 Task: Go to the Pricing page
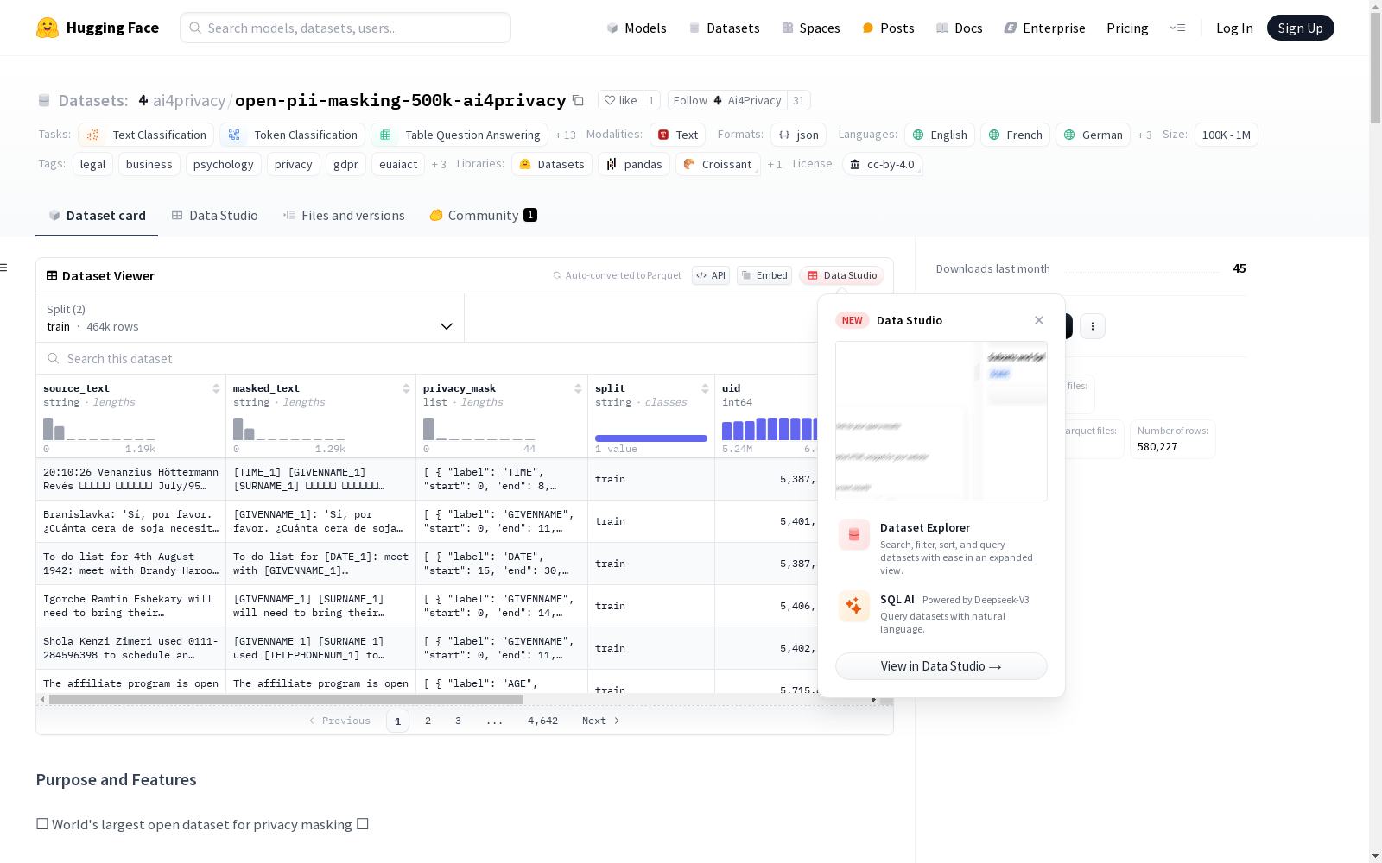coord(1127,28)
